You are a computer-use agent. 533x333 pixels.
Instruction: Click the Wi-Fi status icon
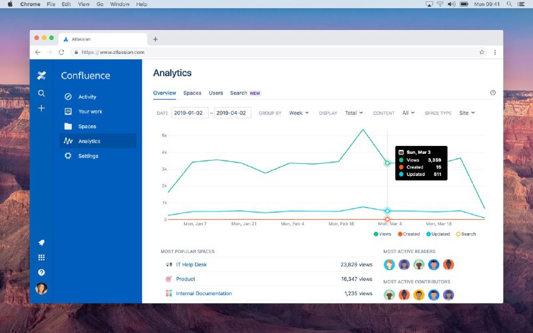[x=440, y=4]
